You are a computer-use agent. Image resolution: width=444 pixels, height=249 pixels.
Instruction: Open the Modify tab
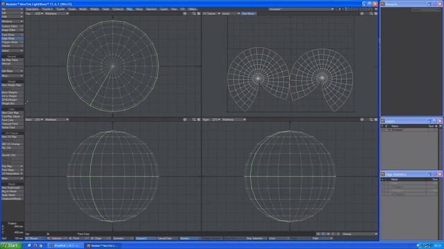[83, 9]
